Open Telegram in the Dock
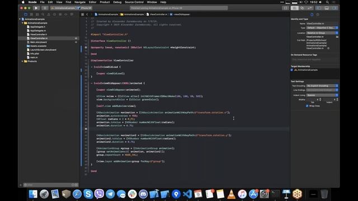358x201 pixels. [110, 194]
